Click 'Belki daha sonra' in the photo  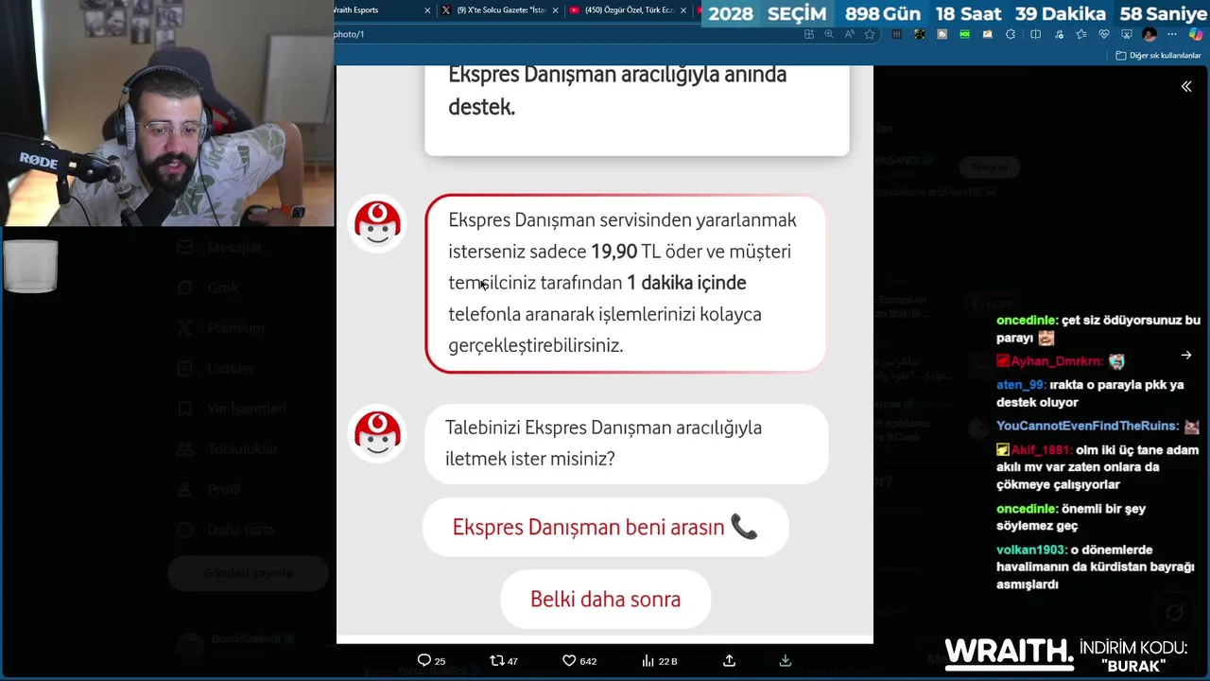[605, 599]
